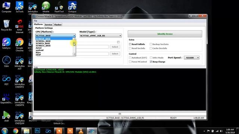Toggle the Force MControl checkbox

[x=130, y=62]
